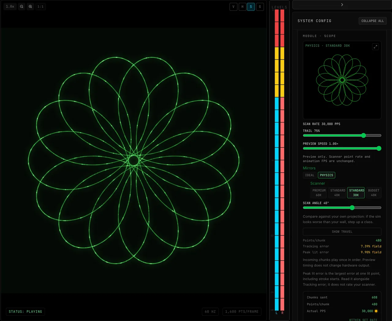Click the Tracking error 7.39% field value

tap(371, 246)
